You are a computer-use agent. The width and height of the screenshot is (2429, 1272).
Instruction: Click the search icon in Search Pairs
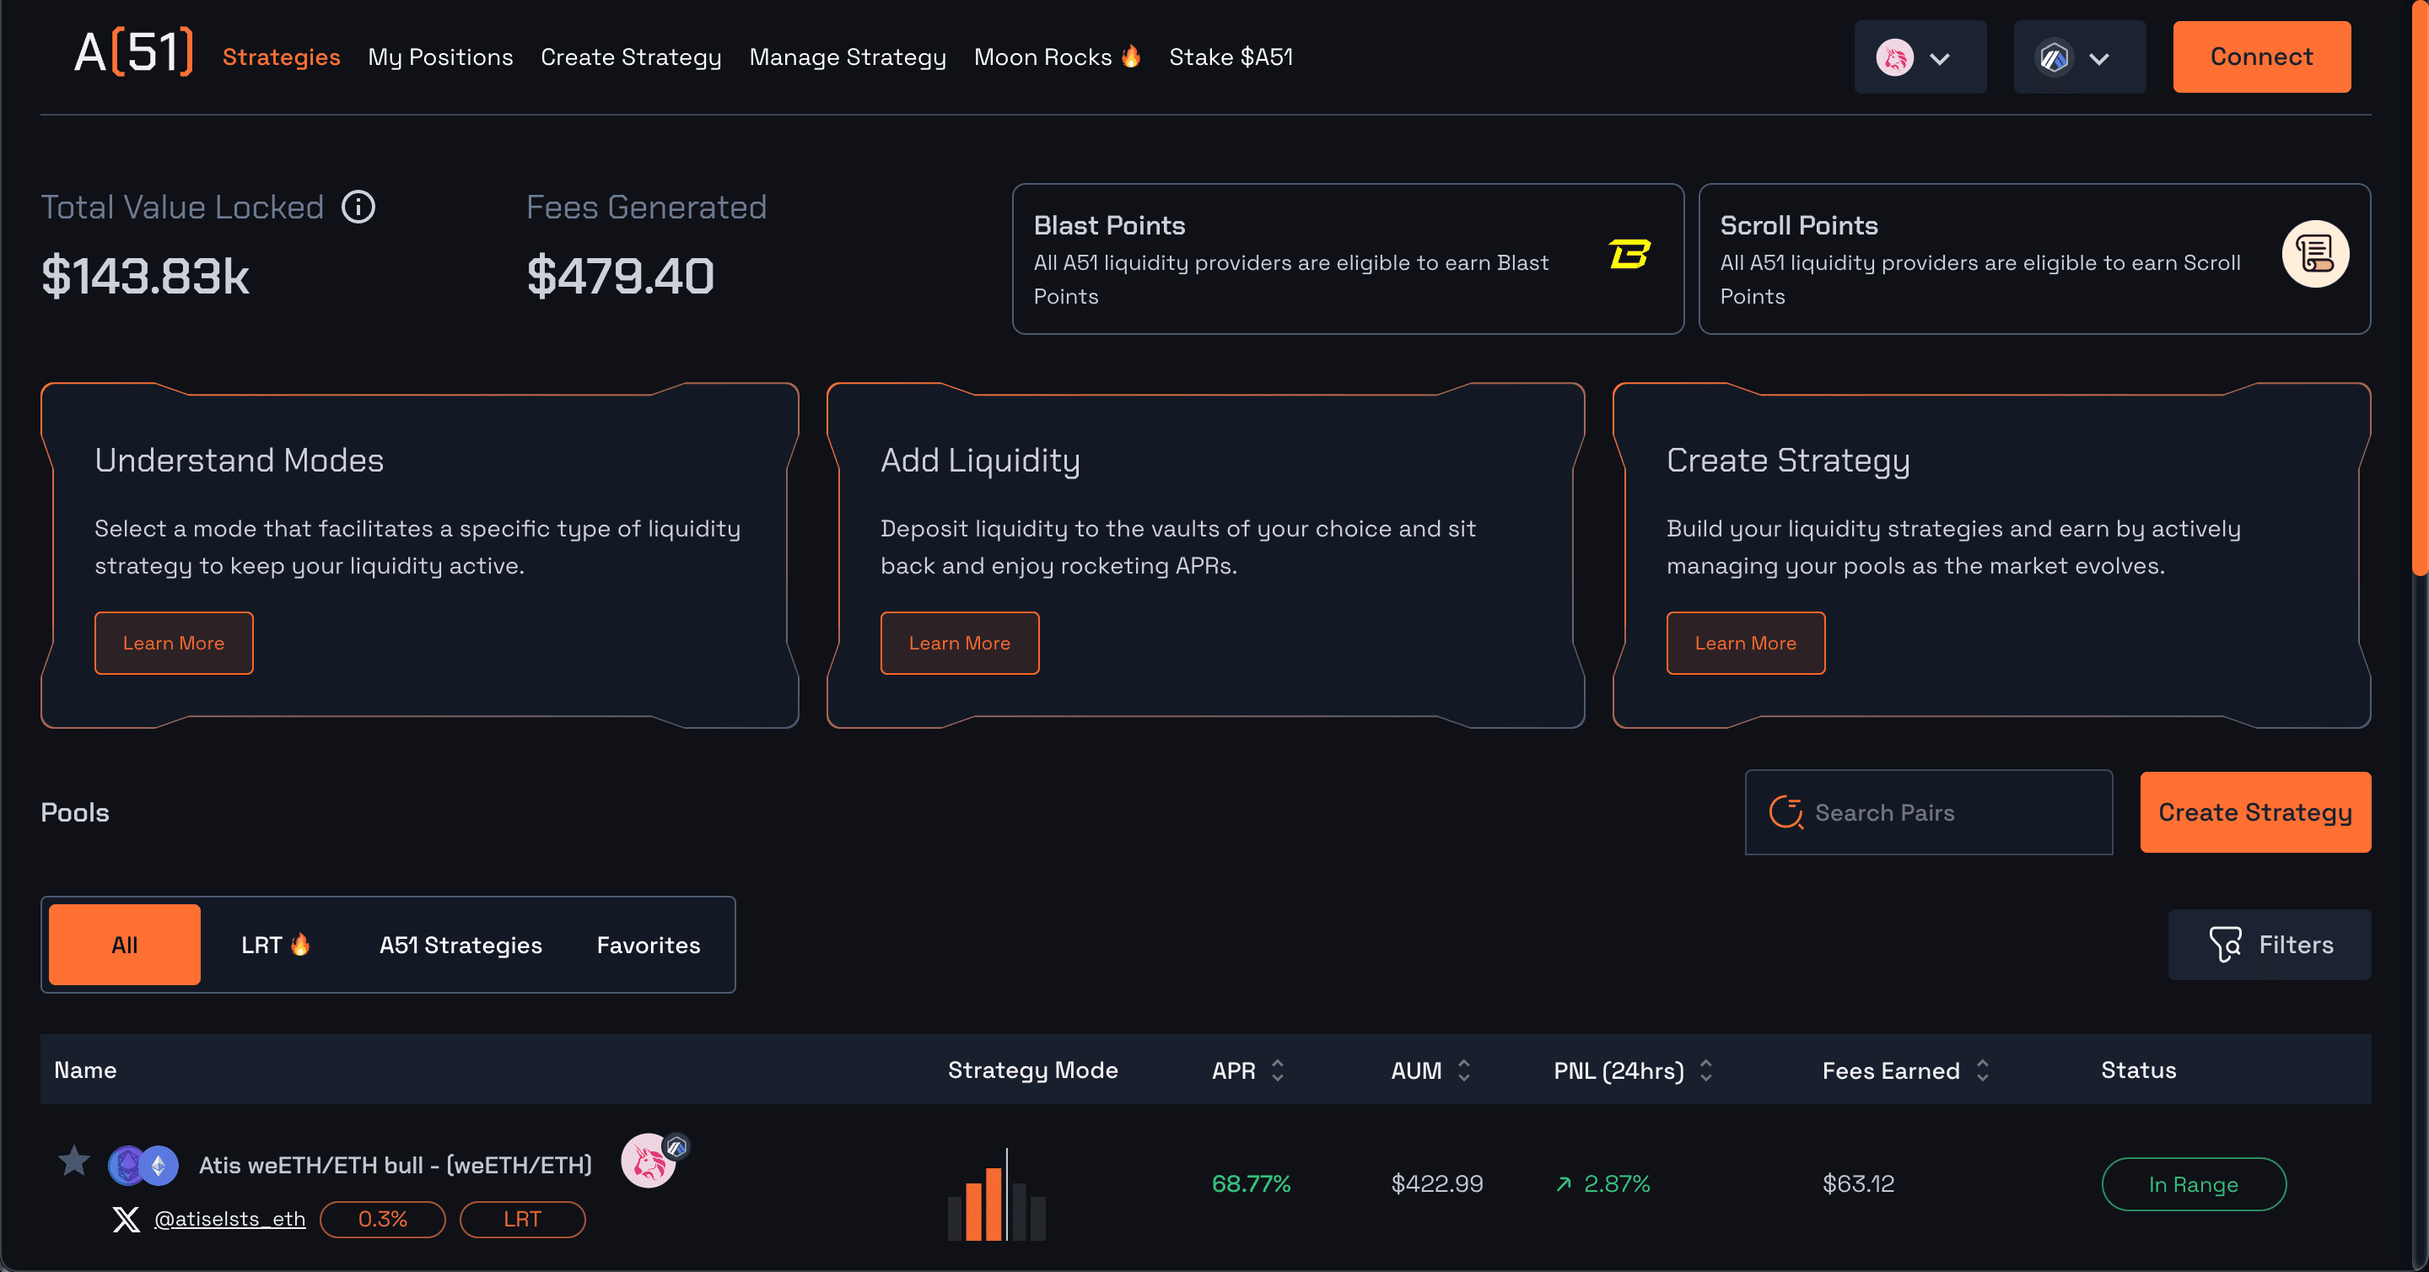(1786, 811)
